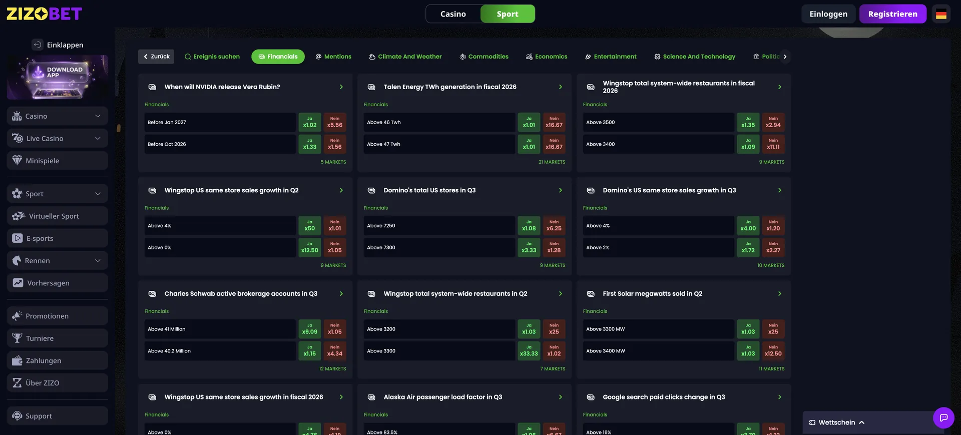Viewport: 961px width, 435px height.
Task: Open the German language flag selector
Action: (x=941, y=14)
